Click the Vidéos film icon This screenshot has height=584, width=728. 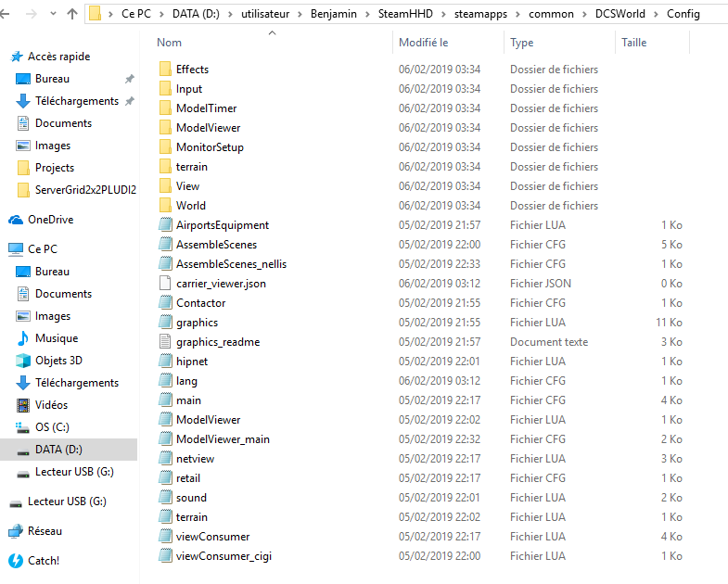(23, 405)
